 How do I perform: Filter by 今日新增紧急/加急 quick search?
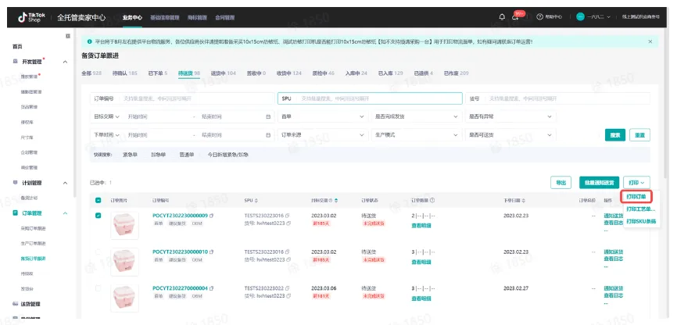228,155
